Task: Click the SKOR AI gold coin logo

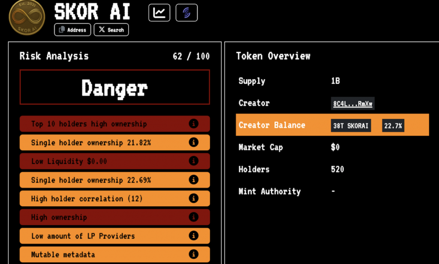Action: [x=27, y=18]
